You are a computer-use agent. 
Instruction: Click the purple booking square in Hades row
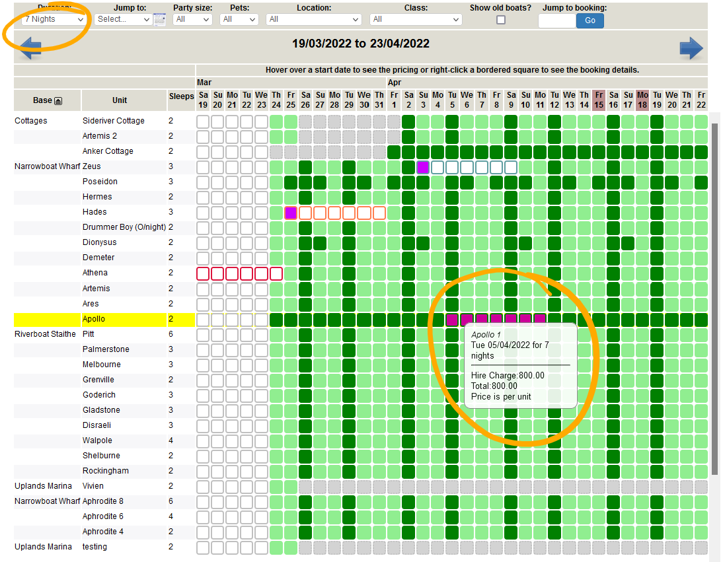[291, 213]
